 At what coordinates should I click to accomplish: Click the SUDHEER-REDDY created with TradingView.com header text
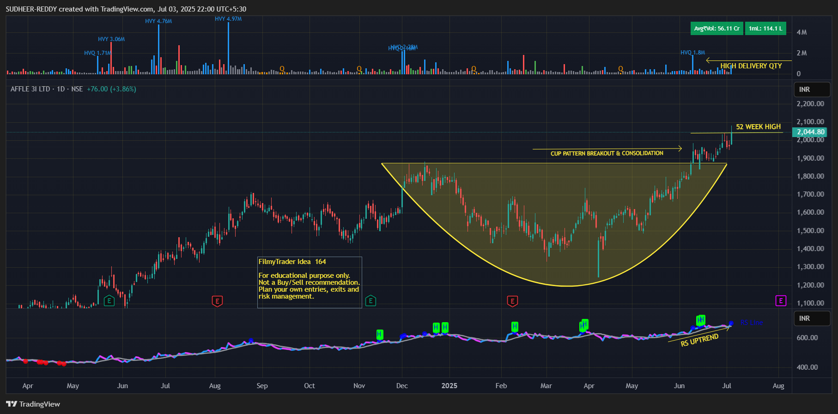click(x=126, y=9)
